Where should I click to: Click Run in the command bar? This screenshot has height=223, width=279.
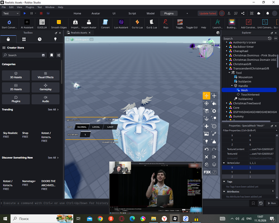pyautogui.click(x=272, y=203)
